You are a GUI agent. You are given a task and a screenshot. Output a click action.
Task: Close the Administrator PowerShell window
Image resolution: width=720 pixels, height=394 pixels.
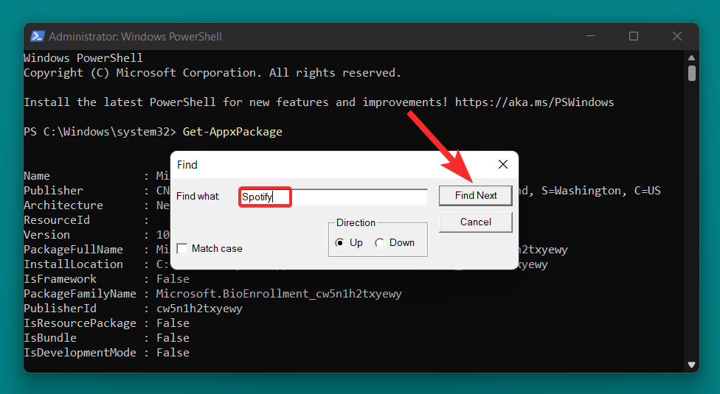[676, 36]
